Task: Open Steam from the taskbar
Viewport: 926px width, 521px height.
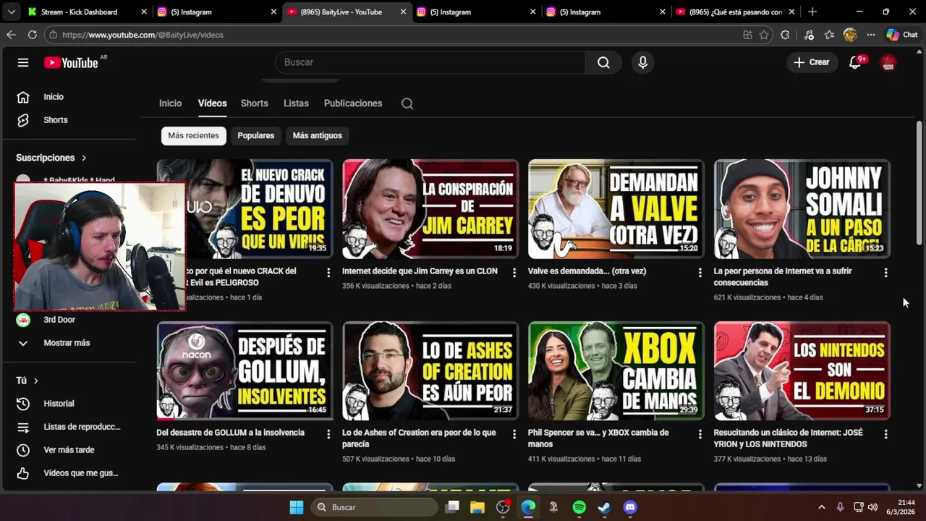Action: tap(604, 507)
